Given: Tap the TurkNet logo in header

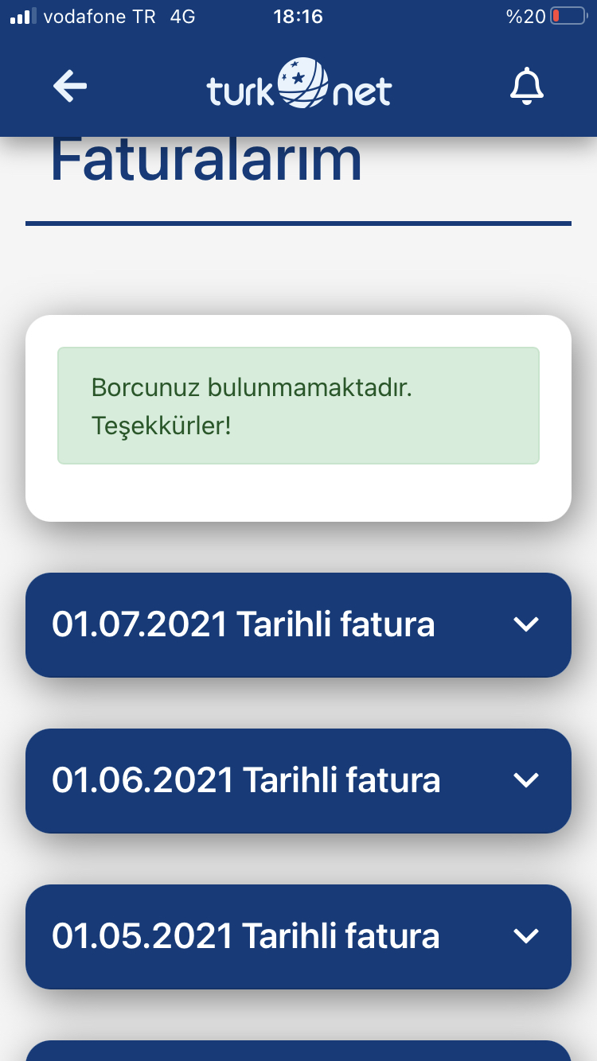Looking at the screenshot, I should point(299,84).
